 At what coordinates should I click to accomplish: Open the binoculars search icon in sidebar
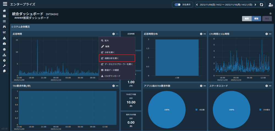[4, 27]
